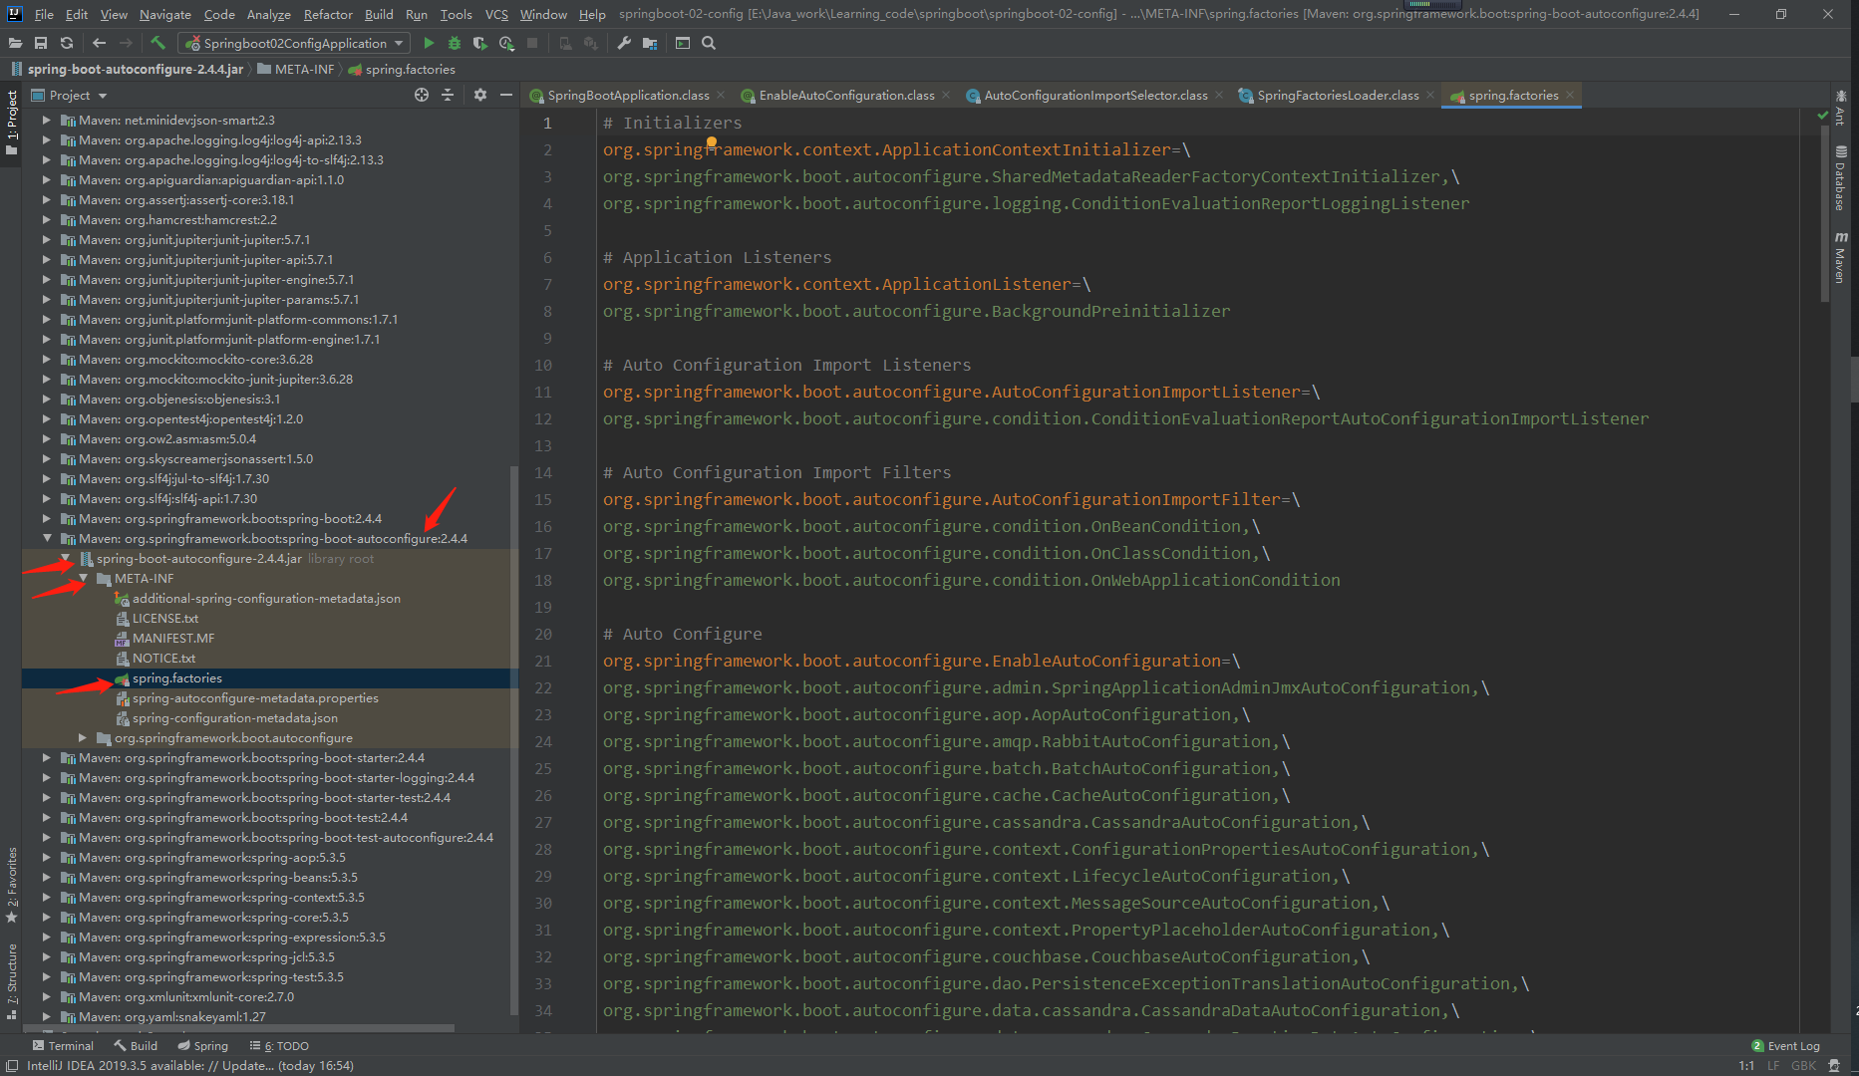Toggle the 1: Project side tool window
The height and width of the screenshot is (1076, 1859).
pyautogui.click(x=11, y=122)
